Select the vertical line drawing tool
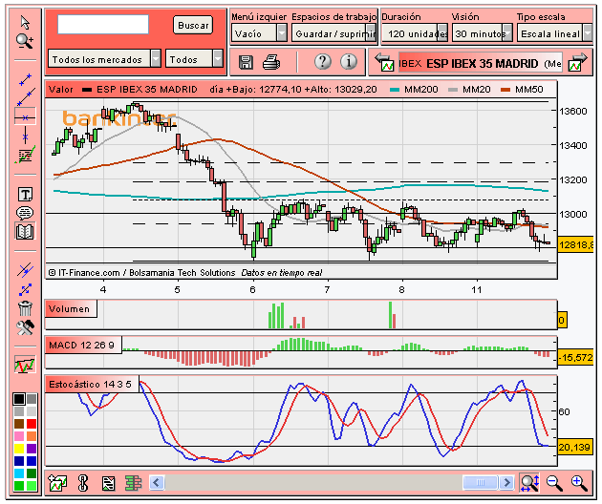 26,136
